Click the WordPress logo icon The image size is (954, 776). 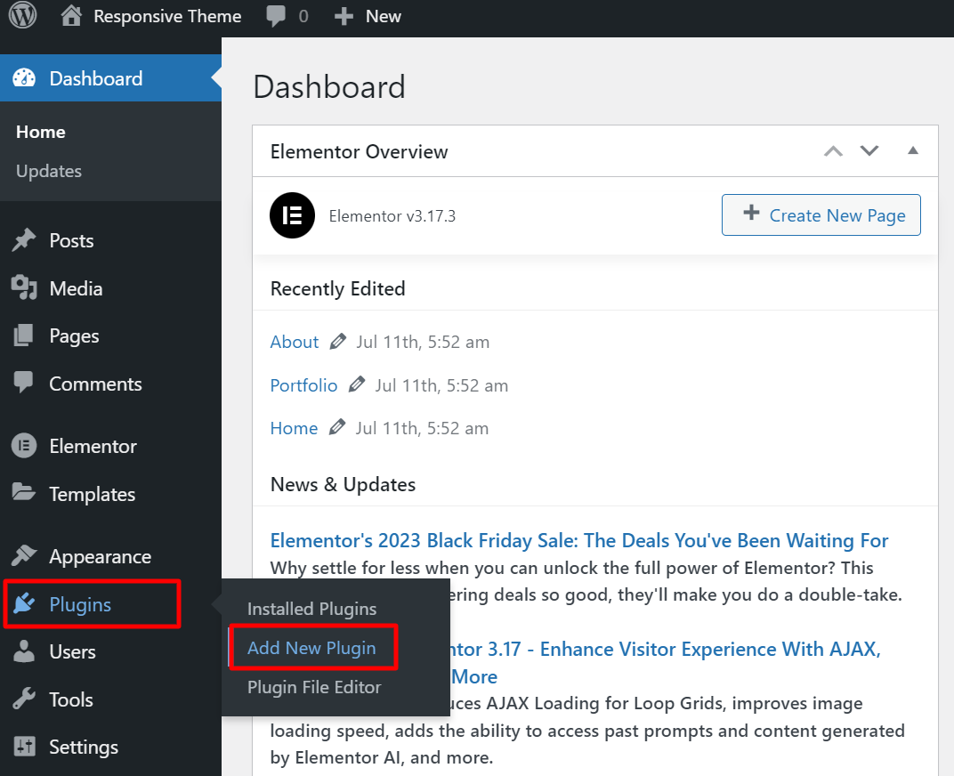click(22, 15)
